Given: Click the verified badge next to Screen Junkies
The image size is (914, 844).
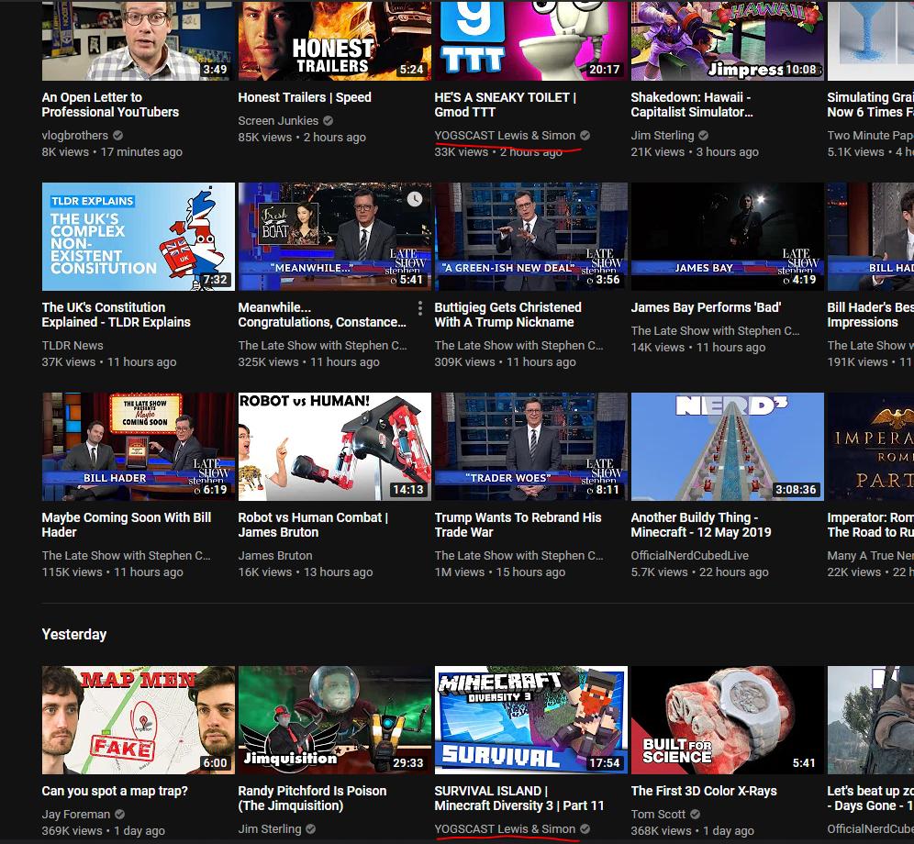Looking at the screenshot, I should [x=329, y=121].
